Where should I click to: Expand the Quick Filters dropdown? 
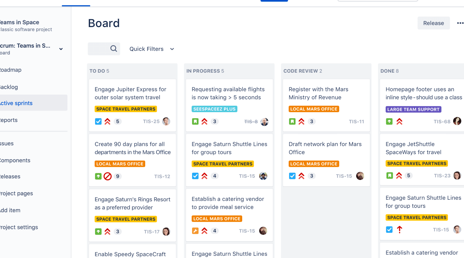point(152,49)
